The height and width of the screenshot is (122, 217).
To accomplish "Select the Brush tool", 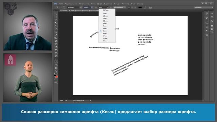I will click(56, 35).
